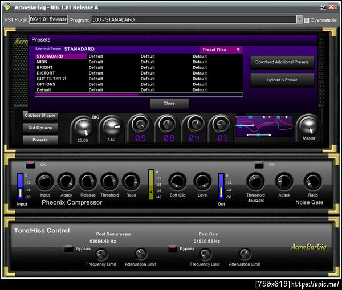Turn the Master volume knob
Screen dimensions: 342x290
pyautogui.click(x=308, y=125)
